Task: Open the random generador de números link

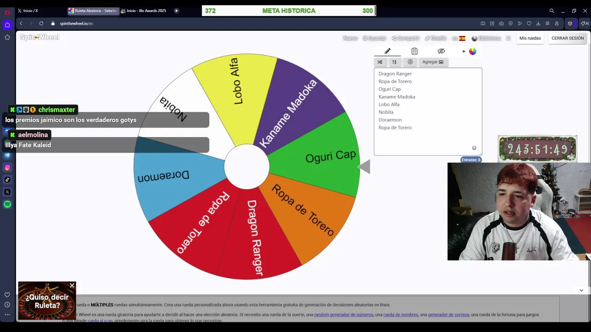Action: click(344, 314)
